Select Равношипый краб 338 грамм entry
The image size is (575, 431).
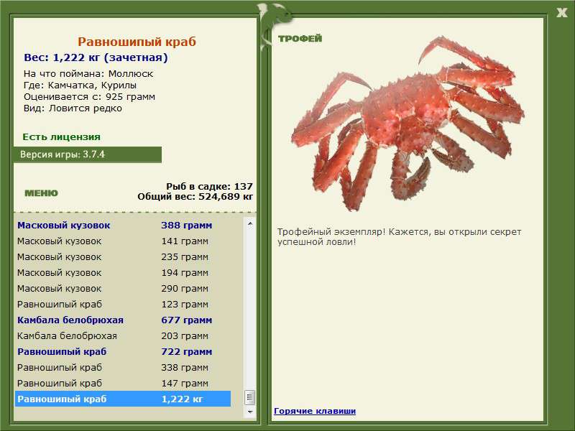pyautogui.click(x=123, y=367)
